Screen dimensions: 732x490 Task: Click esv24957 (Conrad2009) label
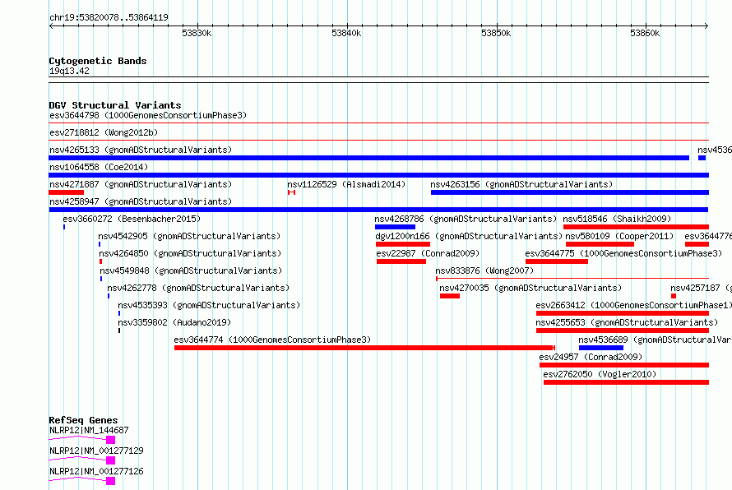click(x=591, y=357)
